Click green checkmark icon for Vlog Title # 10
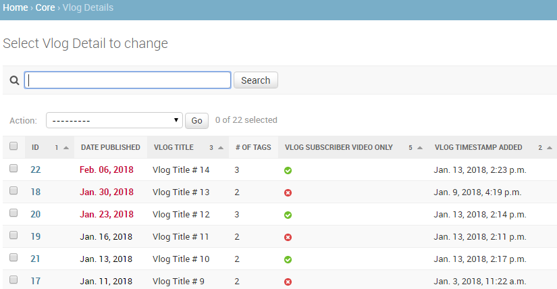 pyautogui.click(x=288, y=259)
